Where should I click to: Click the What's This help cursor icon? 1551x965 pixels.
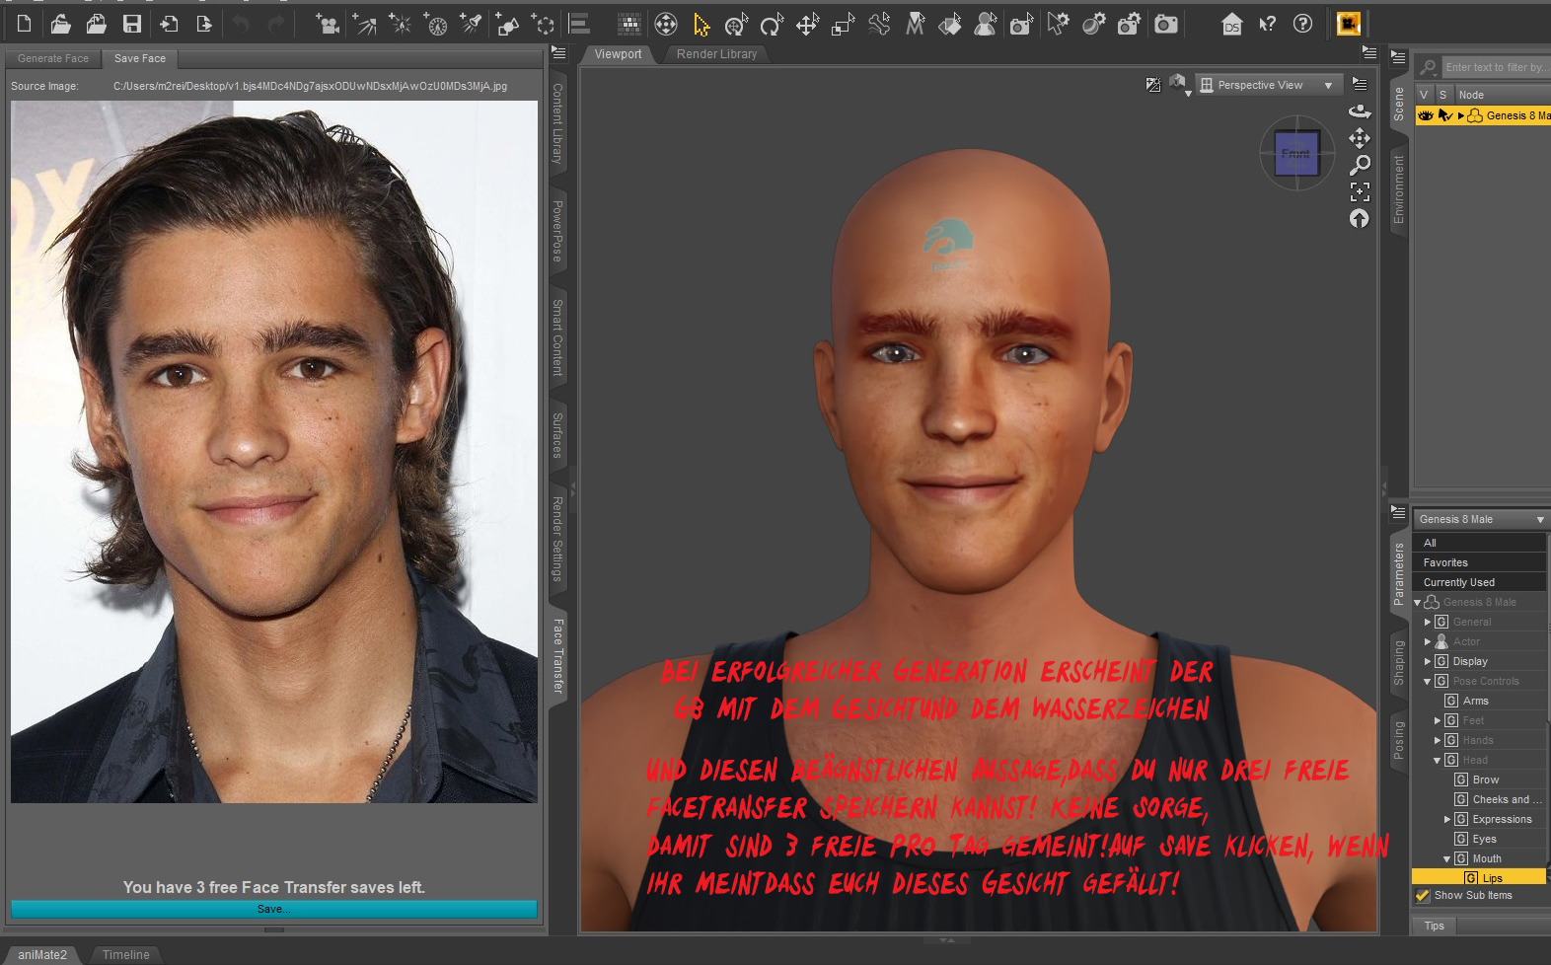tap(1268, 24)
